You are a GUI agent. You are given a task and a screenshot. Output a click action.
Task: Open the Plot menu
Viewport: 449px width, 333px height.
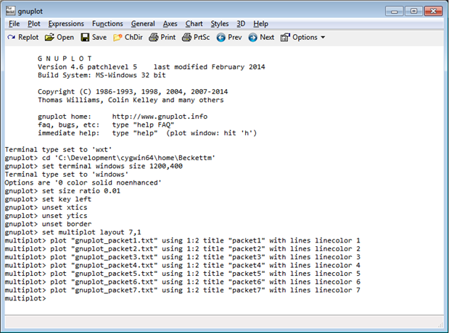(34, 24)
